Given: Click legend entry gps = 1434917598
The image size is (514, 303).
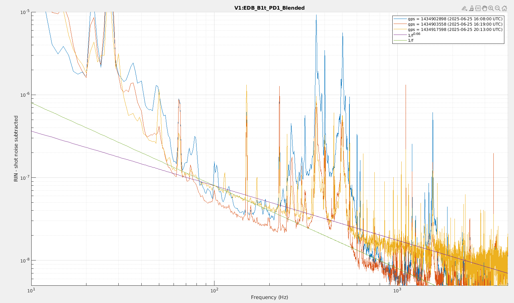Looking at the screenshot, I should pyautogui.click(x=455, y=30).
